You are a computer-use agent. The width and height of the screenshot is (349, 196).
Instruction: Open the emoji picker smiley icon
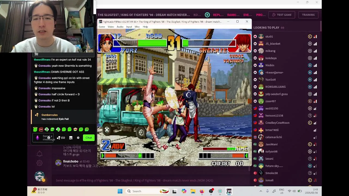click(x=49, y=138)
